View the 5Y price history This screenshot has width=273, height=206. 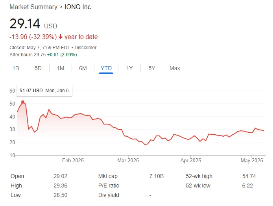tap(152, 68)
